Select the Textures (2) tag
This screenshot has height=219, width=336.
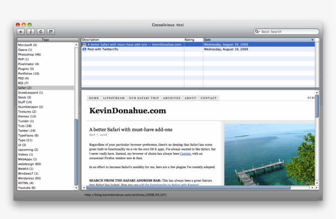(x=45, y=112)
